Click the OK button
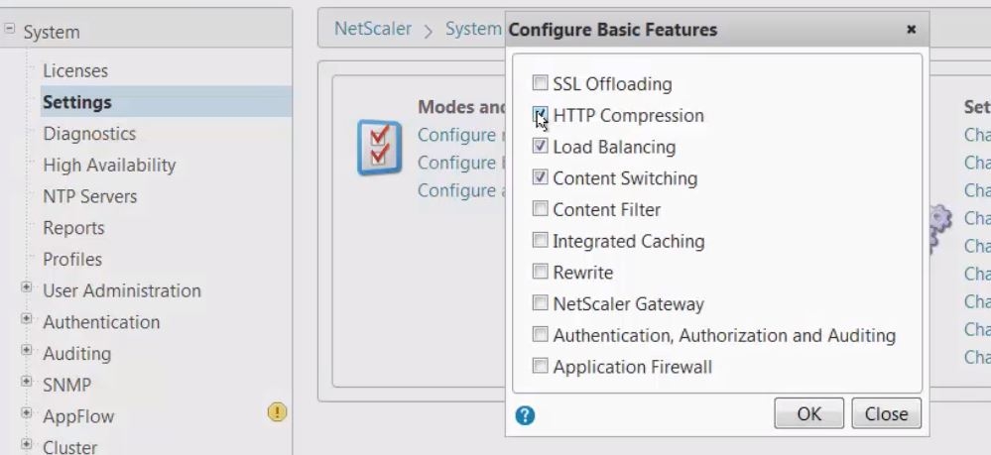Image resolution: width=991 pixels, height=455 pixels. (x=809, y=413)
